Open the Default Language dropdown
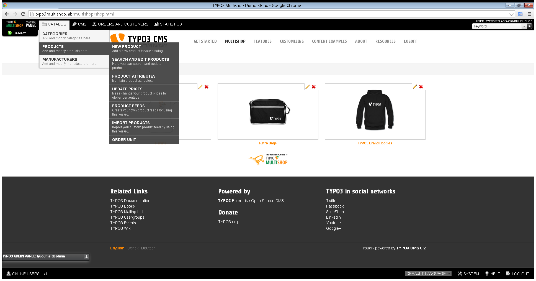The height and width of the screenshot is (281, 536). tap(428, 274)
